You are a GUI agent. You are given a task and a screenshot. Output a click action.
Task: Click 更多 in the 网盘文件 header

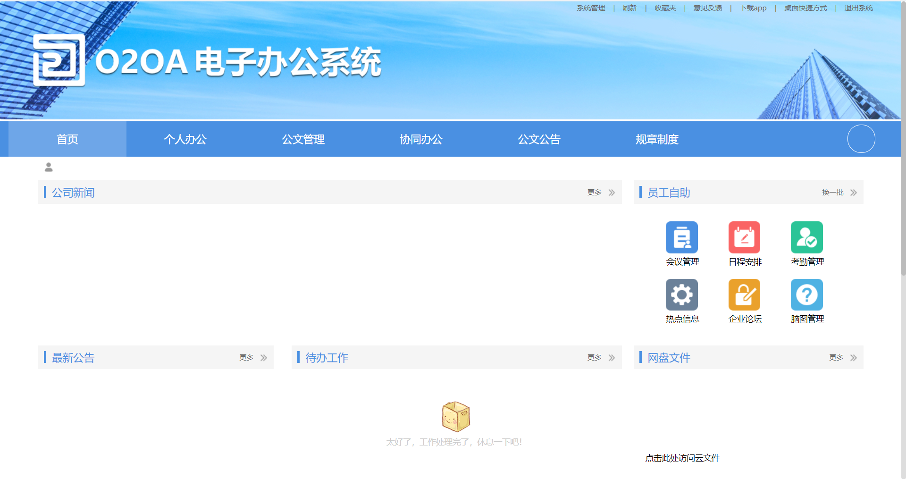pyautogui.click(x=836, y=358)
